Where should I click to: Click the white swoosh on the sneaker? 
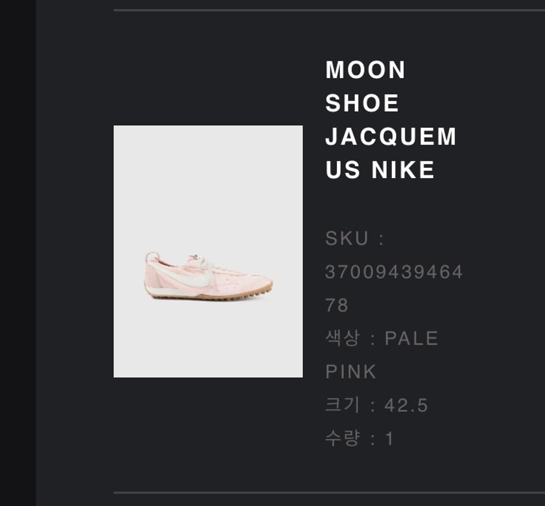click(x=187, y=275)
